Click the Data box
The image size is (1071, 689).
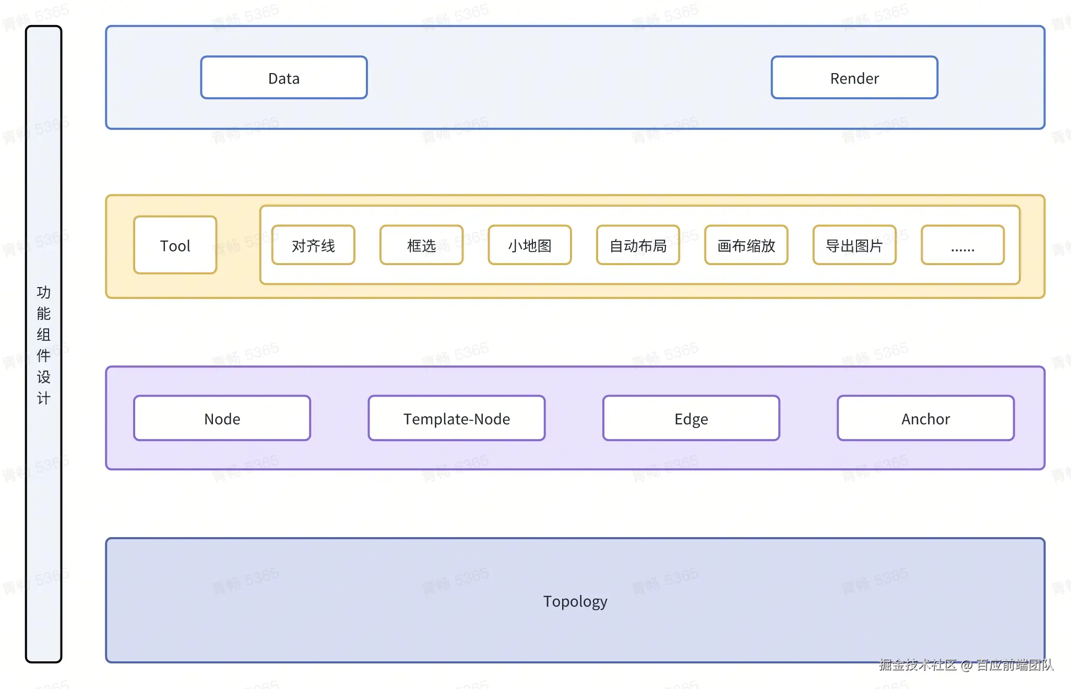[x=284, y=78]
